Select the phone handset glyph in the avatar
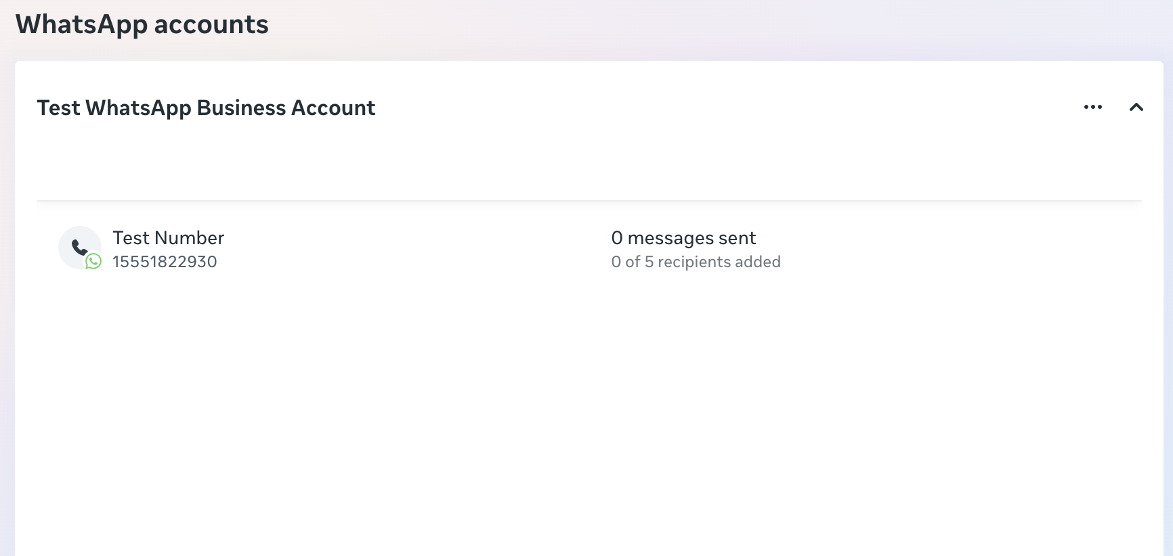Viewport: 1173px width, 556px height. (x=79, y=246)
